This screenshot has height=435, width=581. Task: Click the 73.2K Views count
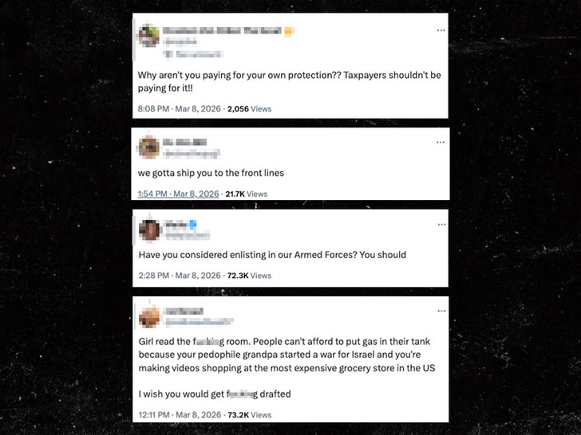(249, 414)
